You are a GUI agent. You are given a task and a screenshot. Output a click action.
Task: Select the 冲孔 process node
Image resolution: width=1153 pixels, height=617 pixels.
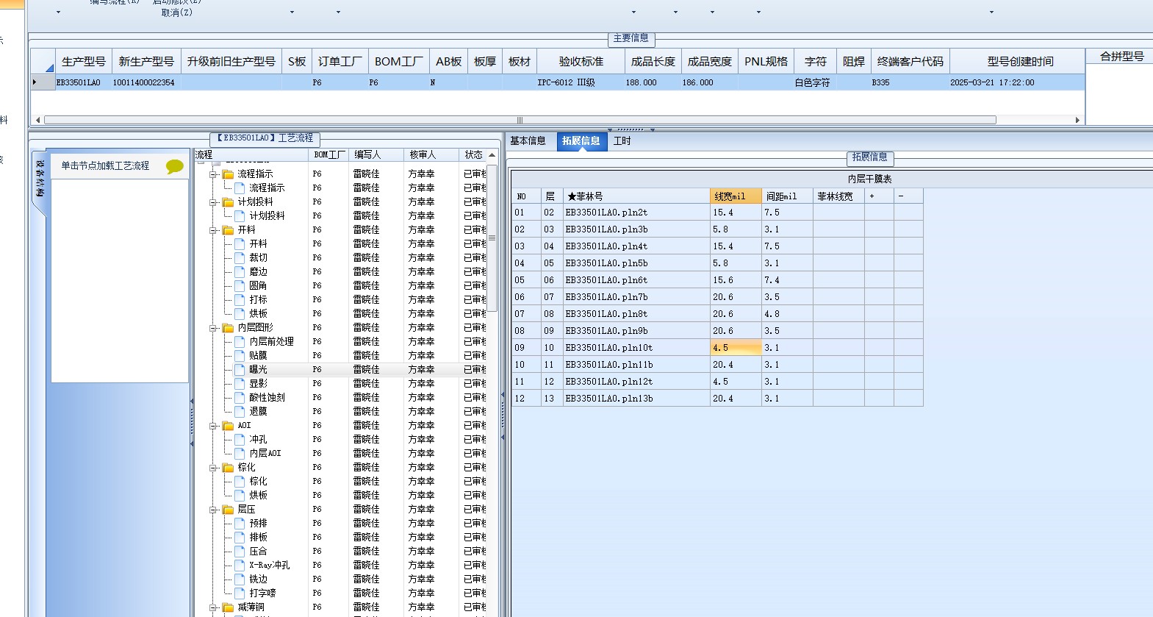(x=258, y=439)
